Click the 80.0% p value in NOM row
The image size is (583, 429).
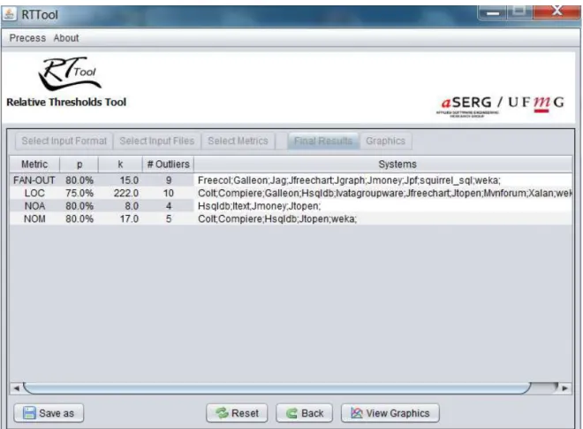coord(79,219)
